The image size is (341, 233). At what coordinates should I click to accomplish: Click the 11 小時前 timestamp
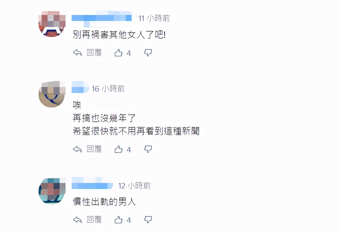154,18
